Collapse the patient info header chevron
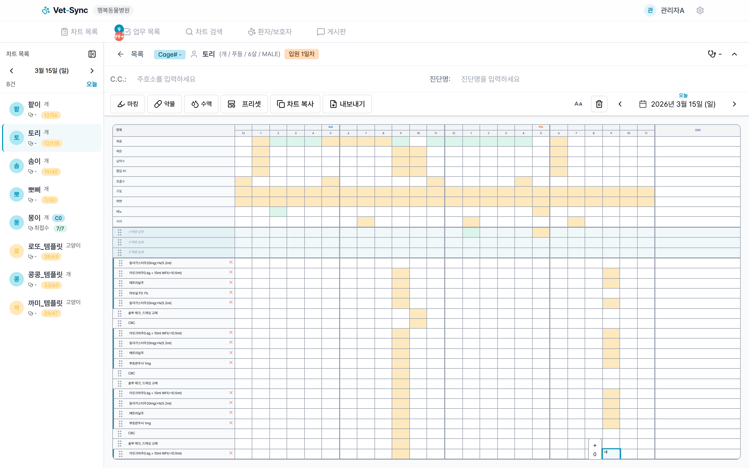This screenshot has width=749, height=468. tap(734, 54)
